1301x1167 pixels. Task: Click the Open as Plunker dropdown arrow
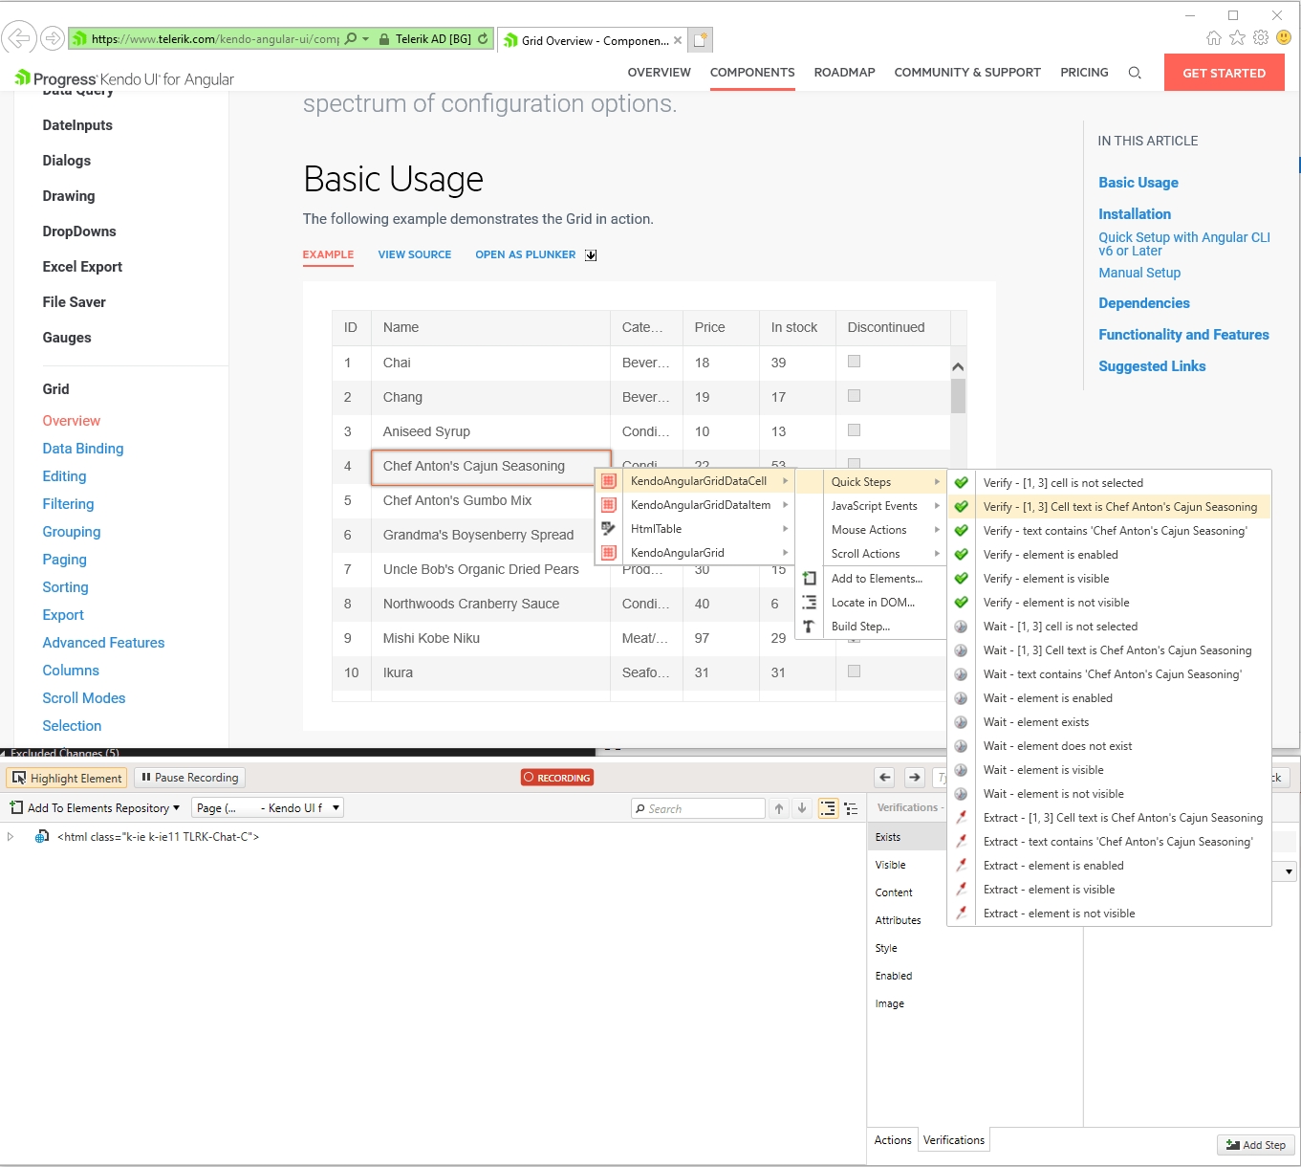pyautogui.click(x=591, y=255)
